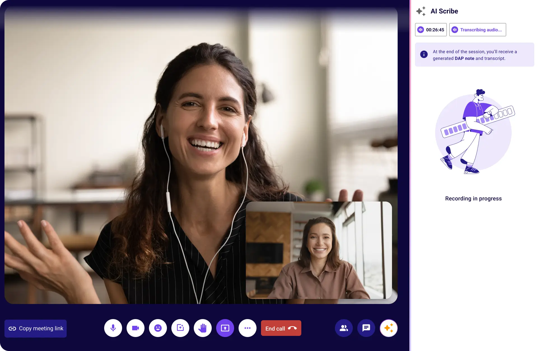Open the three-dot more options menu
The image size is (541, 351).
(248, 328)
